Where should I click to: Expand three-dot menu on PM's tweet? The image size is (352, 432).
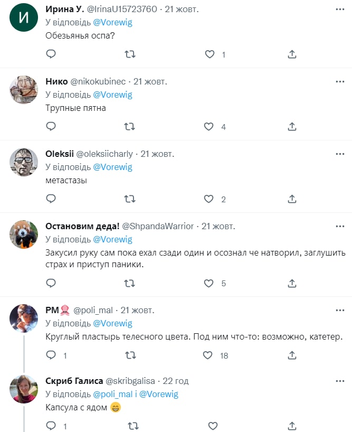340,311
